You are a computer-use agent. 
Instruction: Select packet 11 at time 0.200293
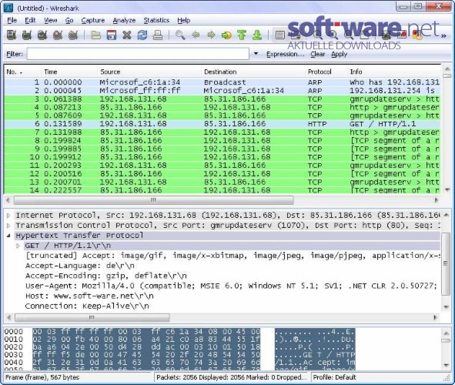point(222,166)
